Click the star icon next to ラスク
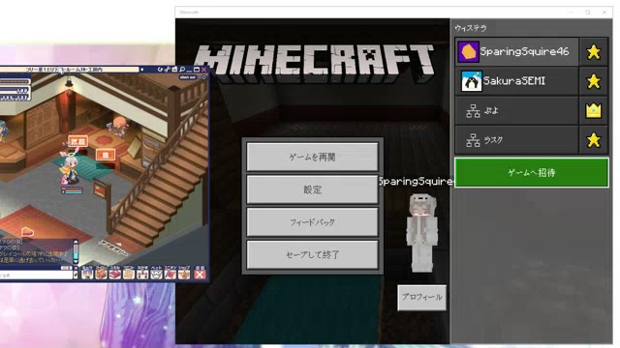This screenshot has height=348, width=620. 594,140
